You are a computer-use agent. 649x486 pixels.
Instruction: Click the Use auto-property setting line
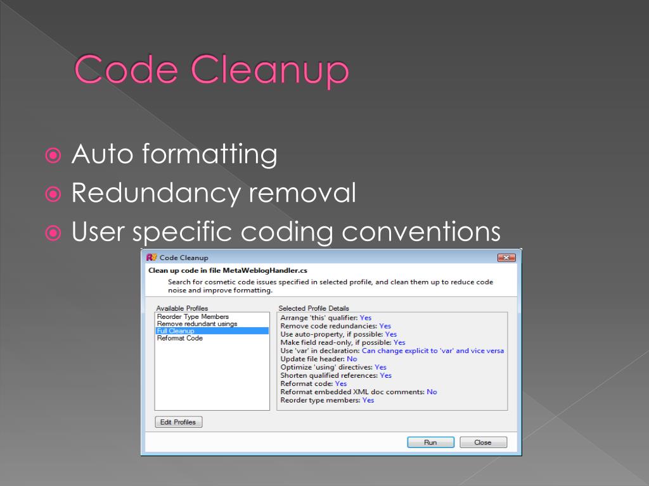coord(338,334)
